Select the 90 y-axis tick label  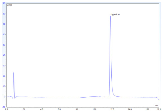point(4,3)
